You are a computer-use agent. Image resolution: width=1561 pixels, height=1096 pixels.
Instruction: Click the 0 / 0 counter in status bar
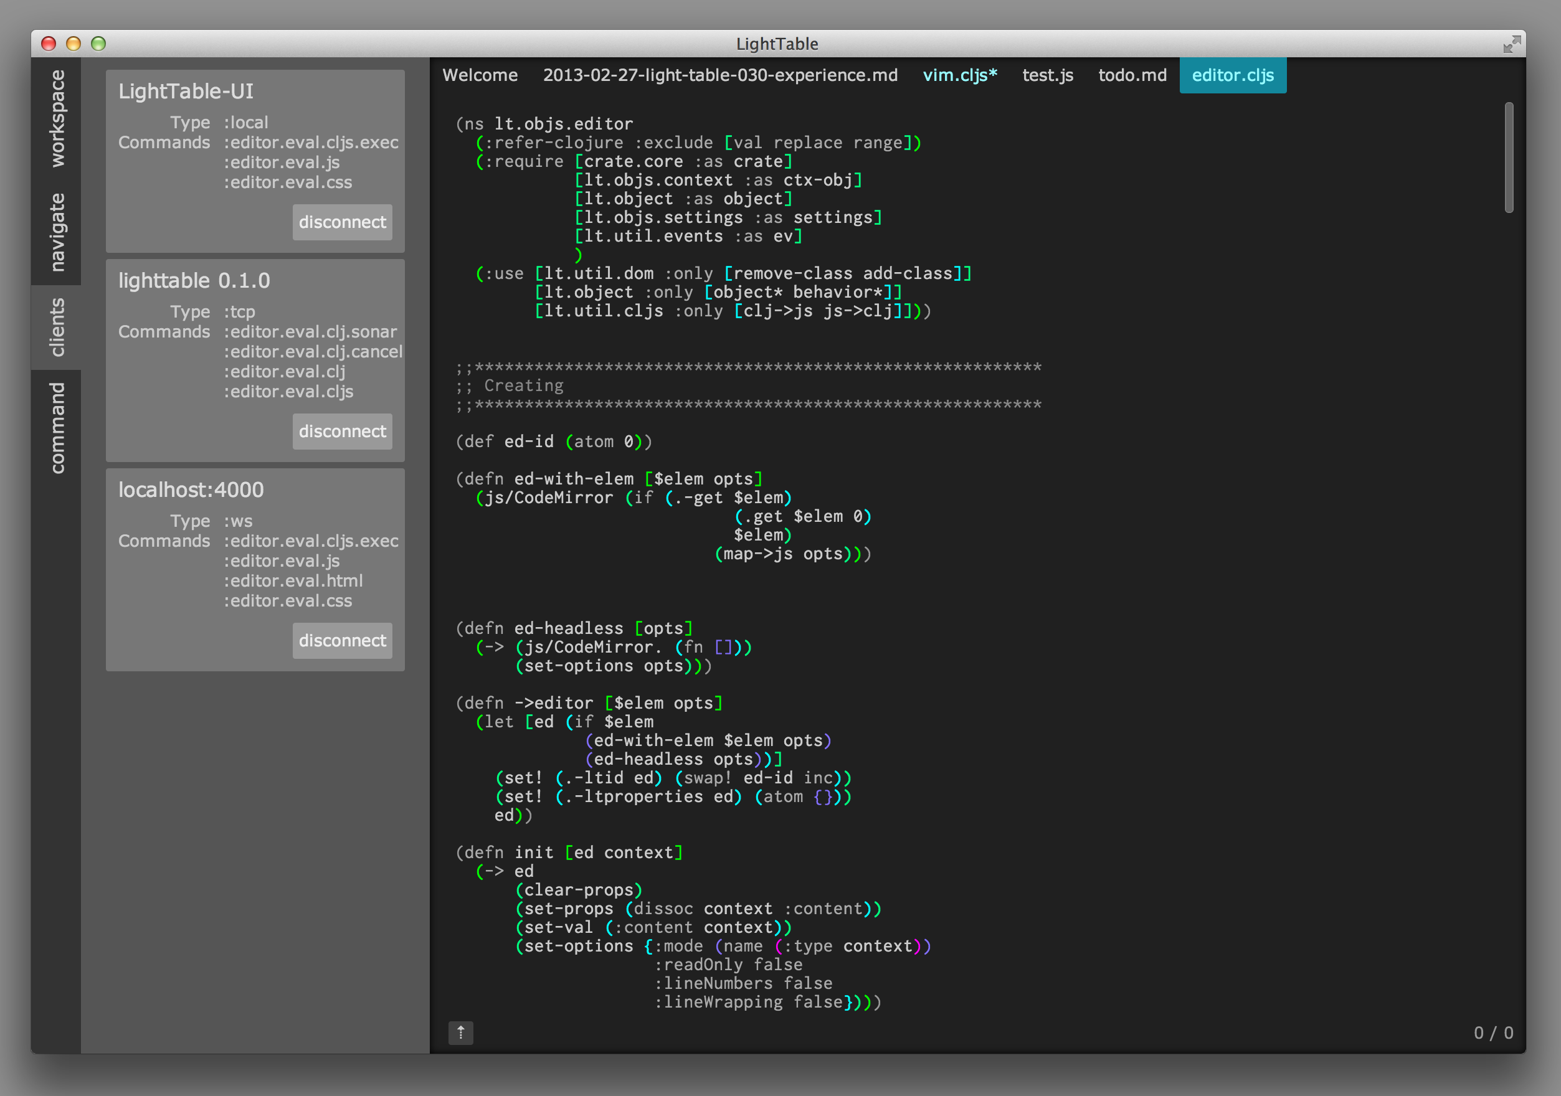point(1492,1033)
